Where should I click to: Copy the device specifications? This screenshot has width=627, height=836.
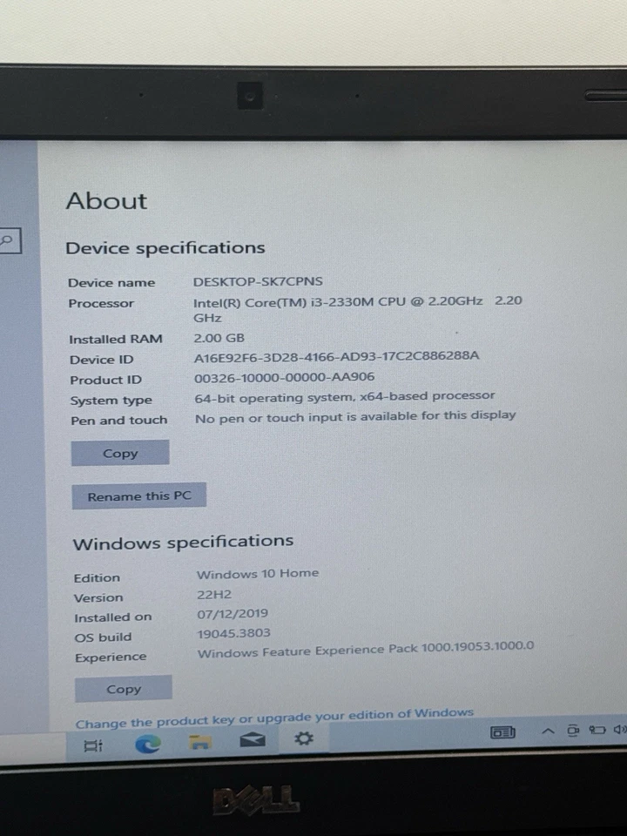[x=120, y=453]
